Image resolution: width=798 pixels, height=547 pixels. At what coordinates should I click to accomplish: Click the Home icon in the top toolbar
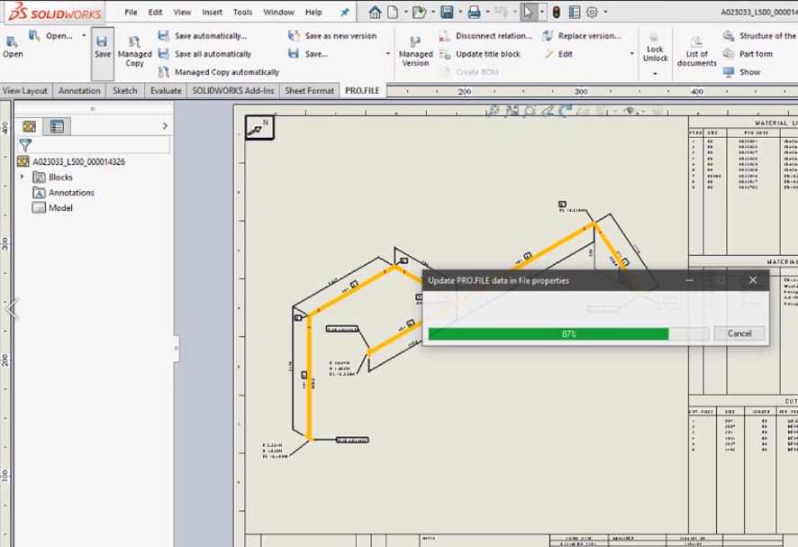pos(376,13)
